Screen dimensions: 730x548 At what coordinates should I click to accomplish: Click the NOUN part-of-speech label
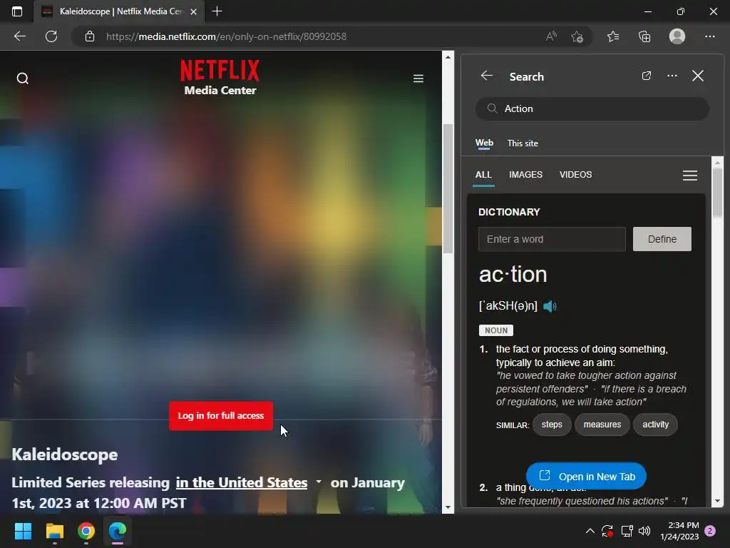(496, 330)
